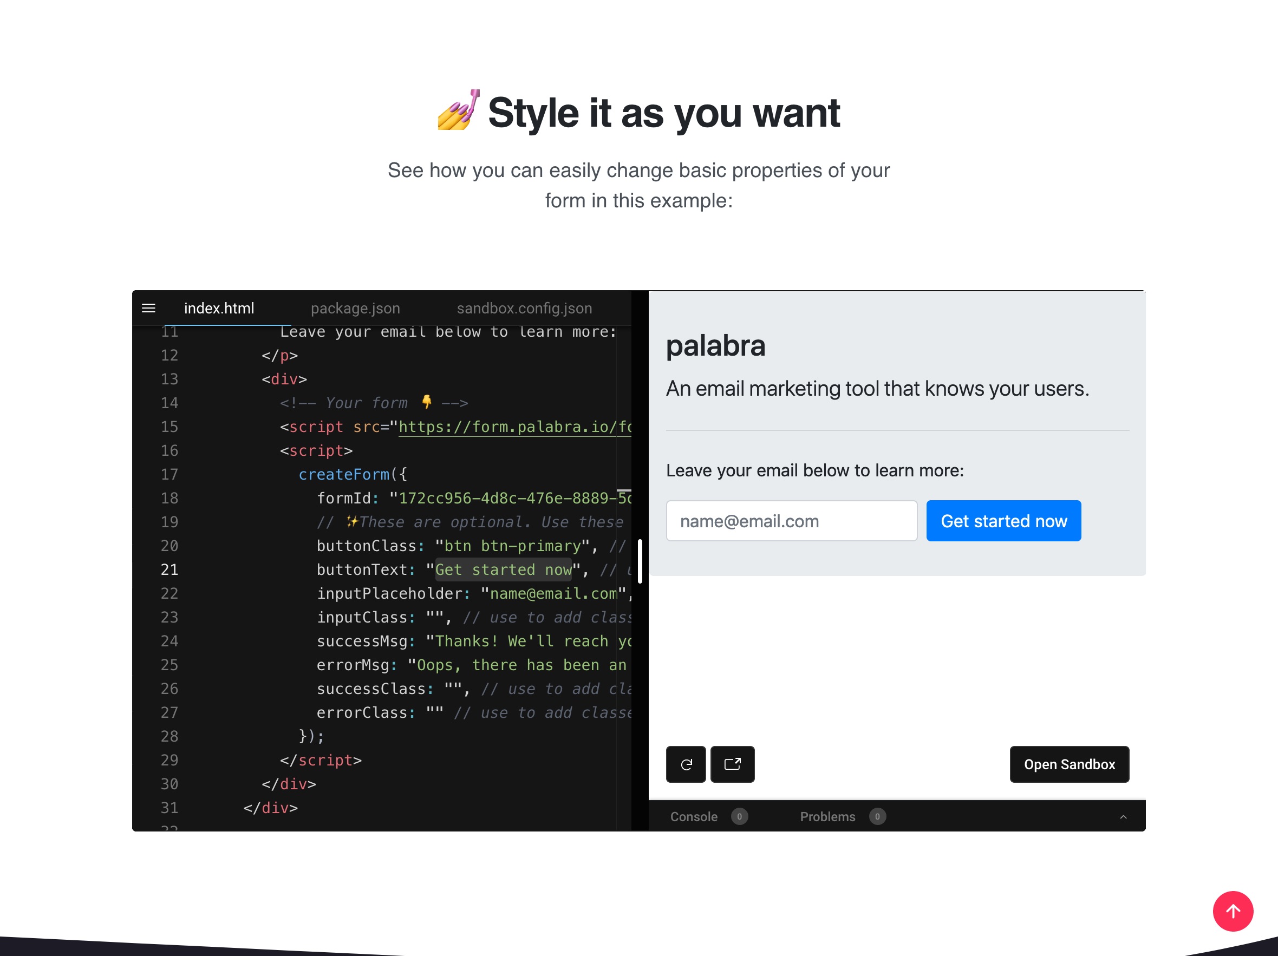Click the errorClass property on line 27
1278x956 pixels.
362,713
